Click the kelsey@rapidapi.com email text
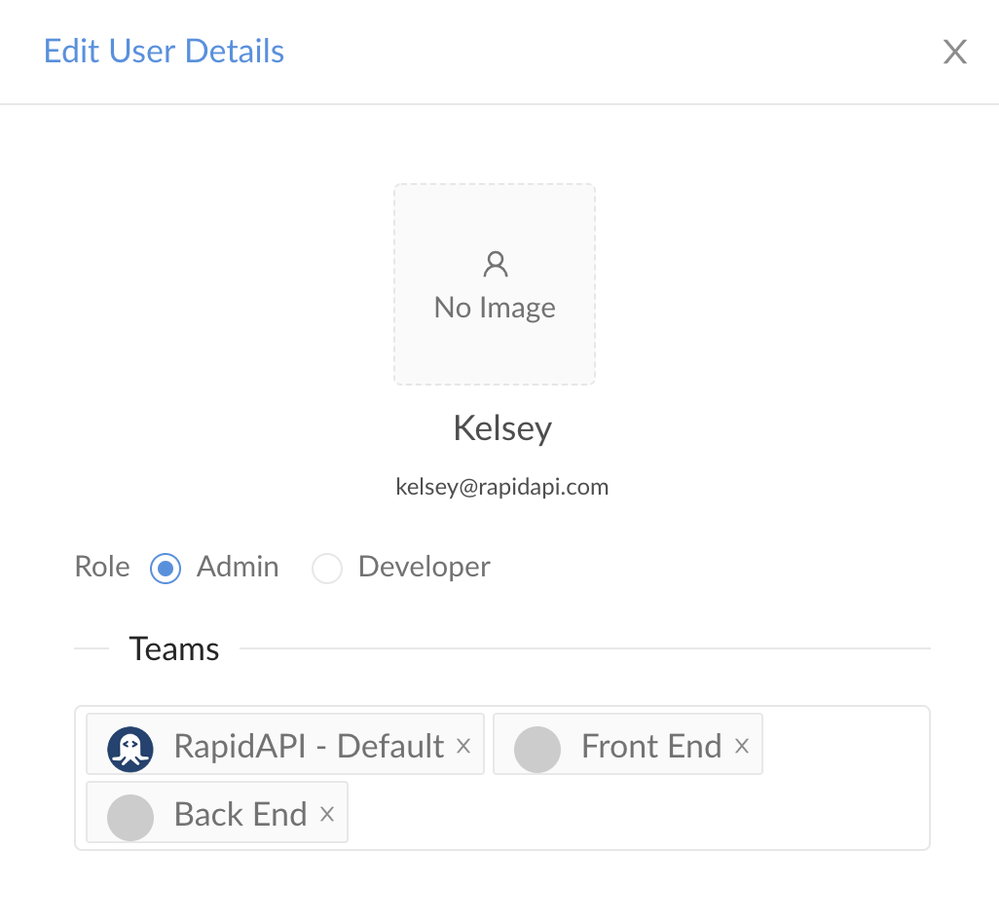The height and width of the screenshot is (923, 999). tap(502, 487)
